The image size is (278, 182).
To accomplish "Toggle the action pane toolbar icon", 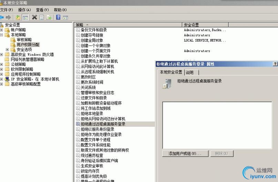I will tap(65, 17).
